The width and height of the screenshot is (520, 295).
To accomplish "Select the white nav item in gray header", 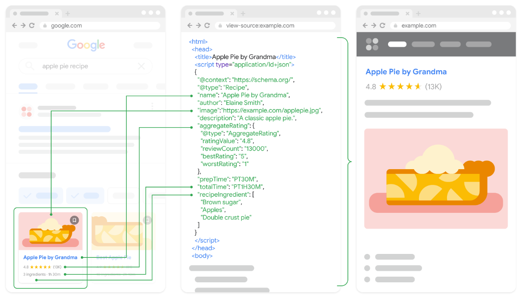I will pyautogui.click(x=397, y=44).
